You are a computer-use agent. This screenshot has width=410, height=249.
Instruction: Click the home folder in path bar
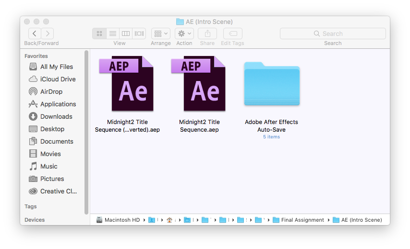pos(169,220)
